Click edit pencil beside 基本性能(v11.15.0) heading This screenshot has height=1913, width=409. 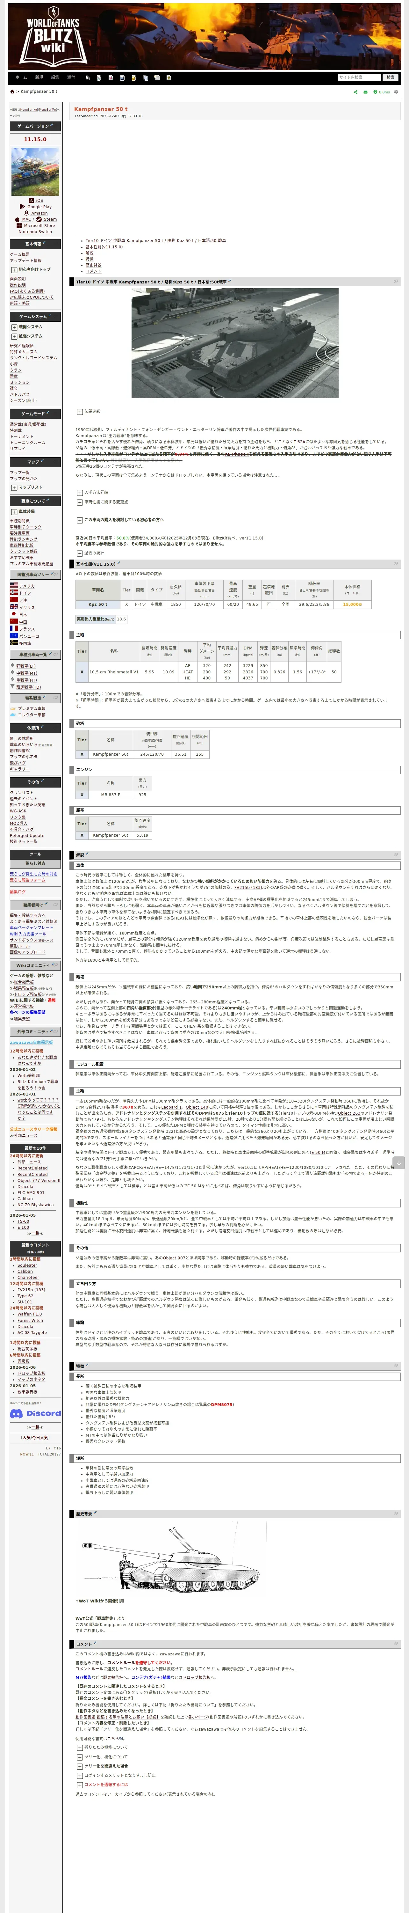coord(119,563)
